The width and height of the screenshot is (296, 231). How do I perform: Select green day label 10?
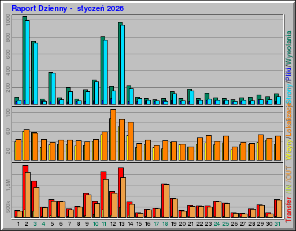(95, 224)
